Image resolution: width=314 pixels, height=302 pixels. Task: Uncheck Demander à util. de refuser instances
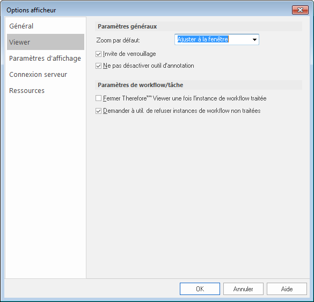98,111
